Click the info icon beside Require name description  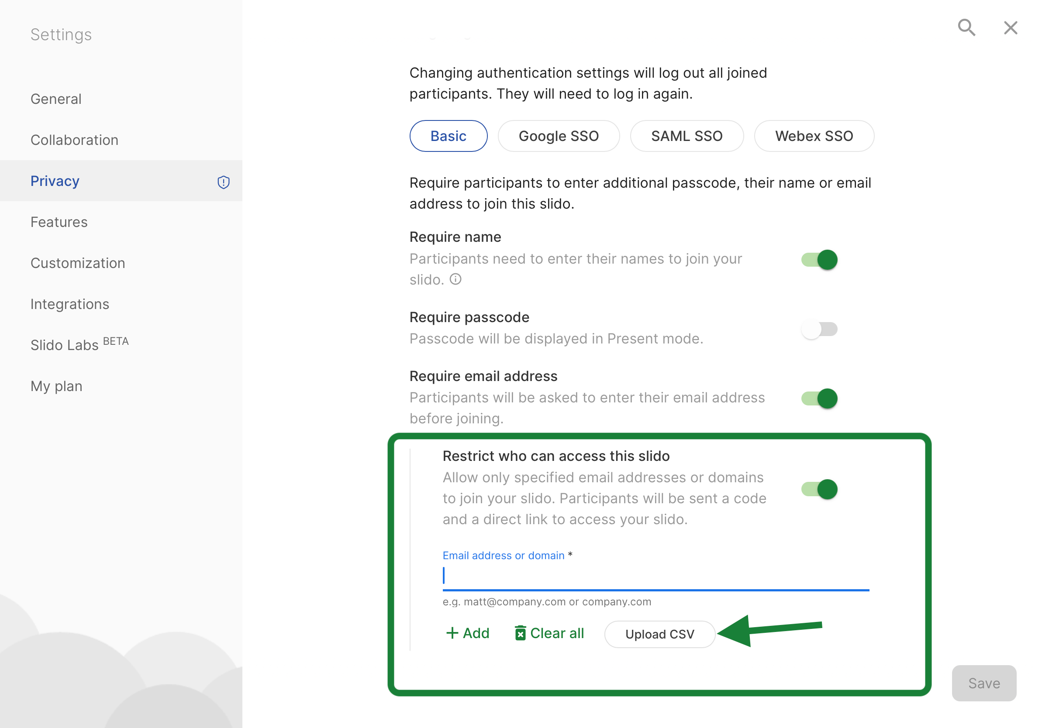point(455,279)
